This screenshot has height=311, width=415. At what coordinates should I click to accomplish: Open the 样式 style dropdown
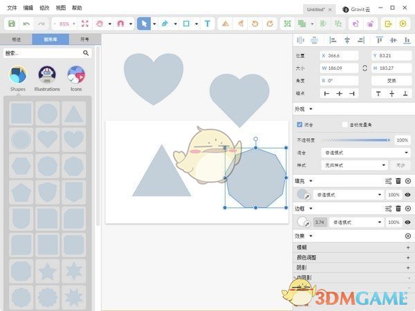tap(355, 165)
